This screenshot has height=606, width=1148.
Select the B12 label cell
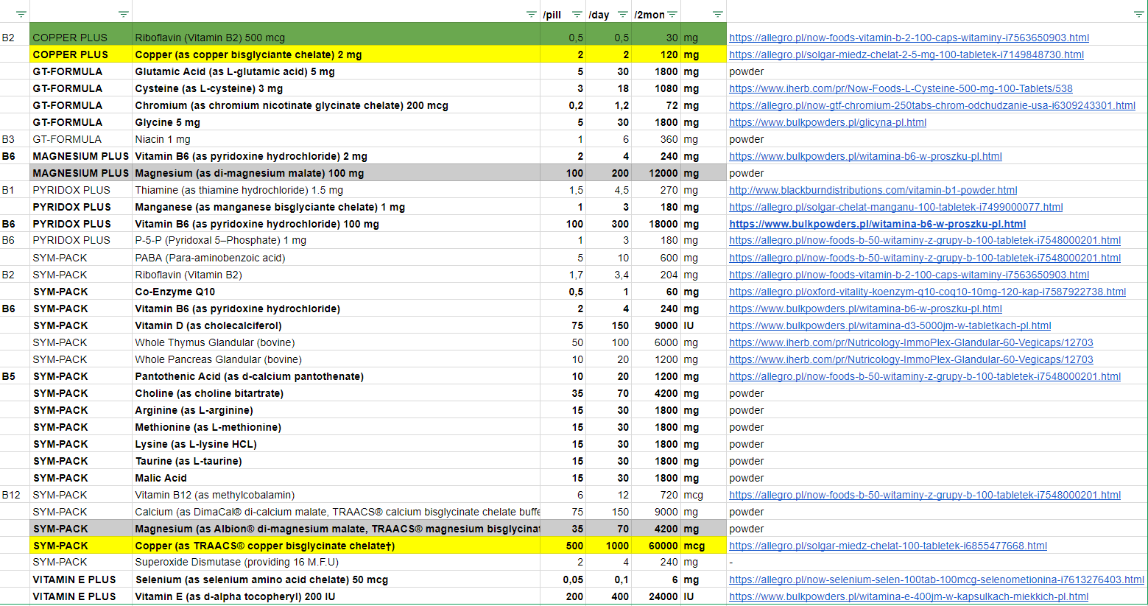[15, 495]
